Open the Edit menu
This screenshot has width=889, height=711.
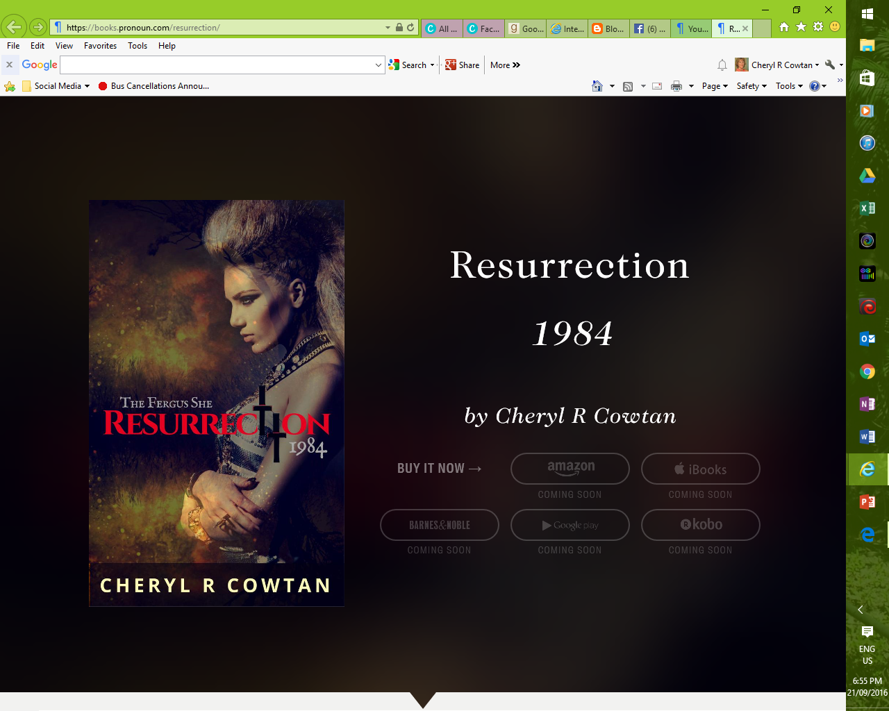click(38, 46)
